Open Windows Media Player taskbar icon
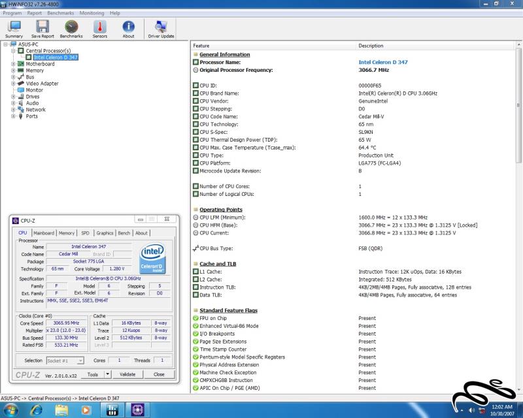Screen dimensions: 523x418 [x=86, y=410]
